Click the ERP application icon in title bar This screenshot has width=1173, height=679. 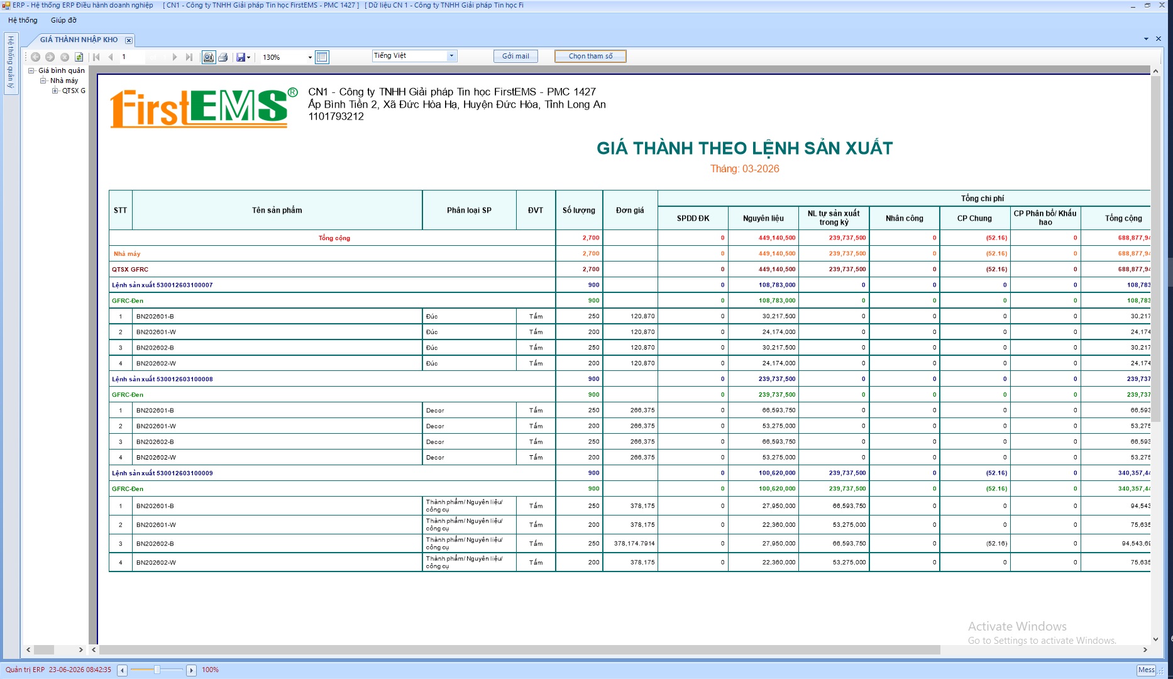6,5
